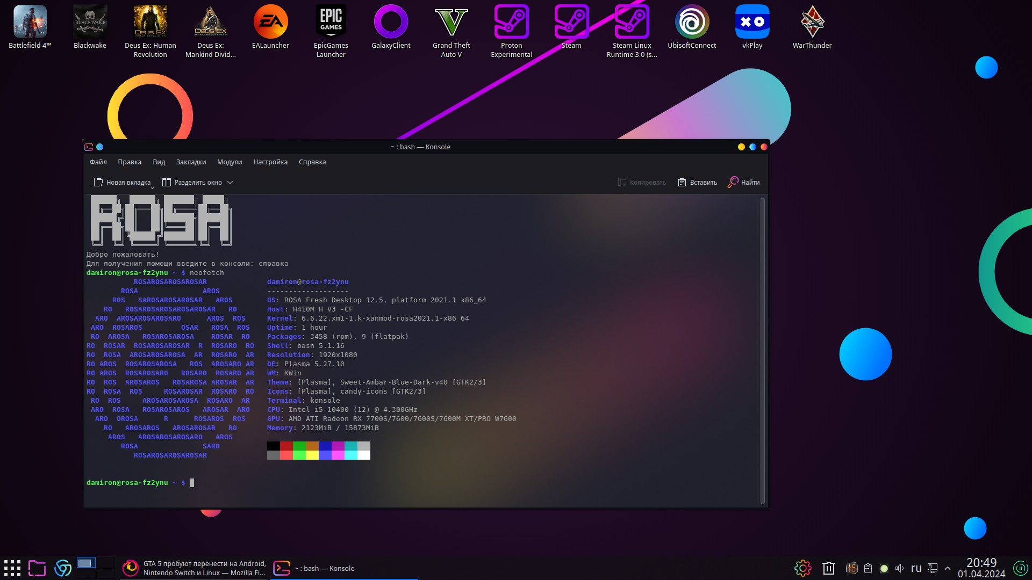The image size is (1032, 580).
Task: Open Steam Linux Runtime 3.0 icon
Action: click(x=632, y=31)
